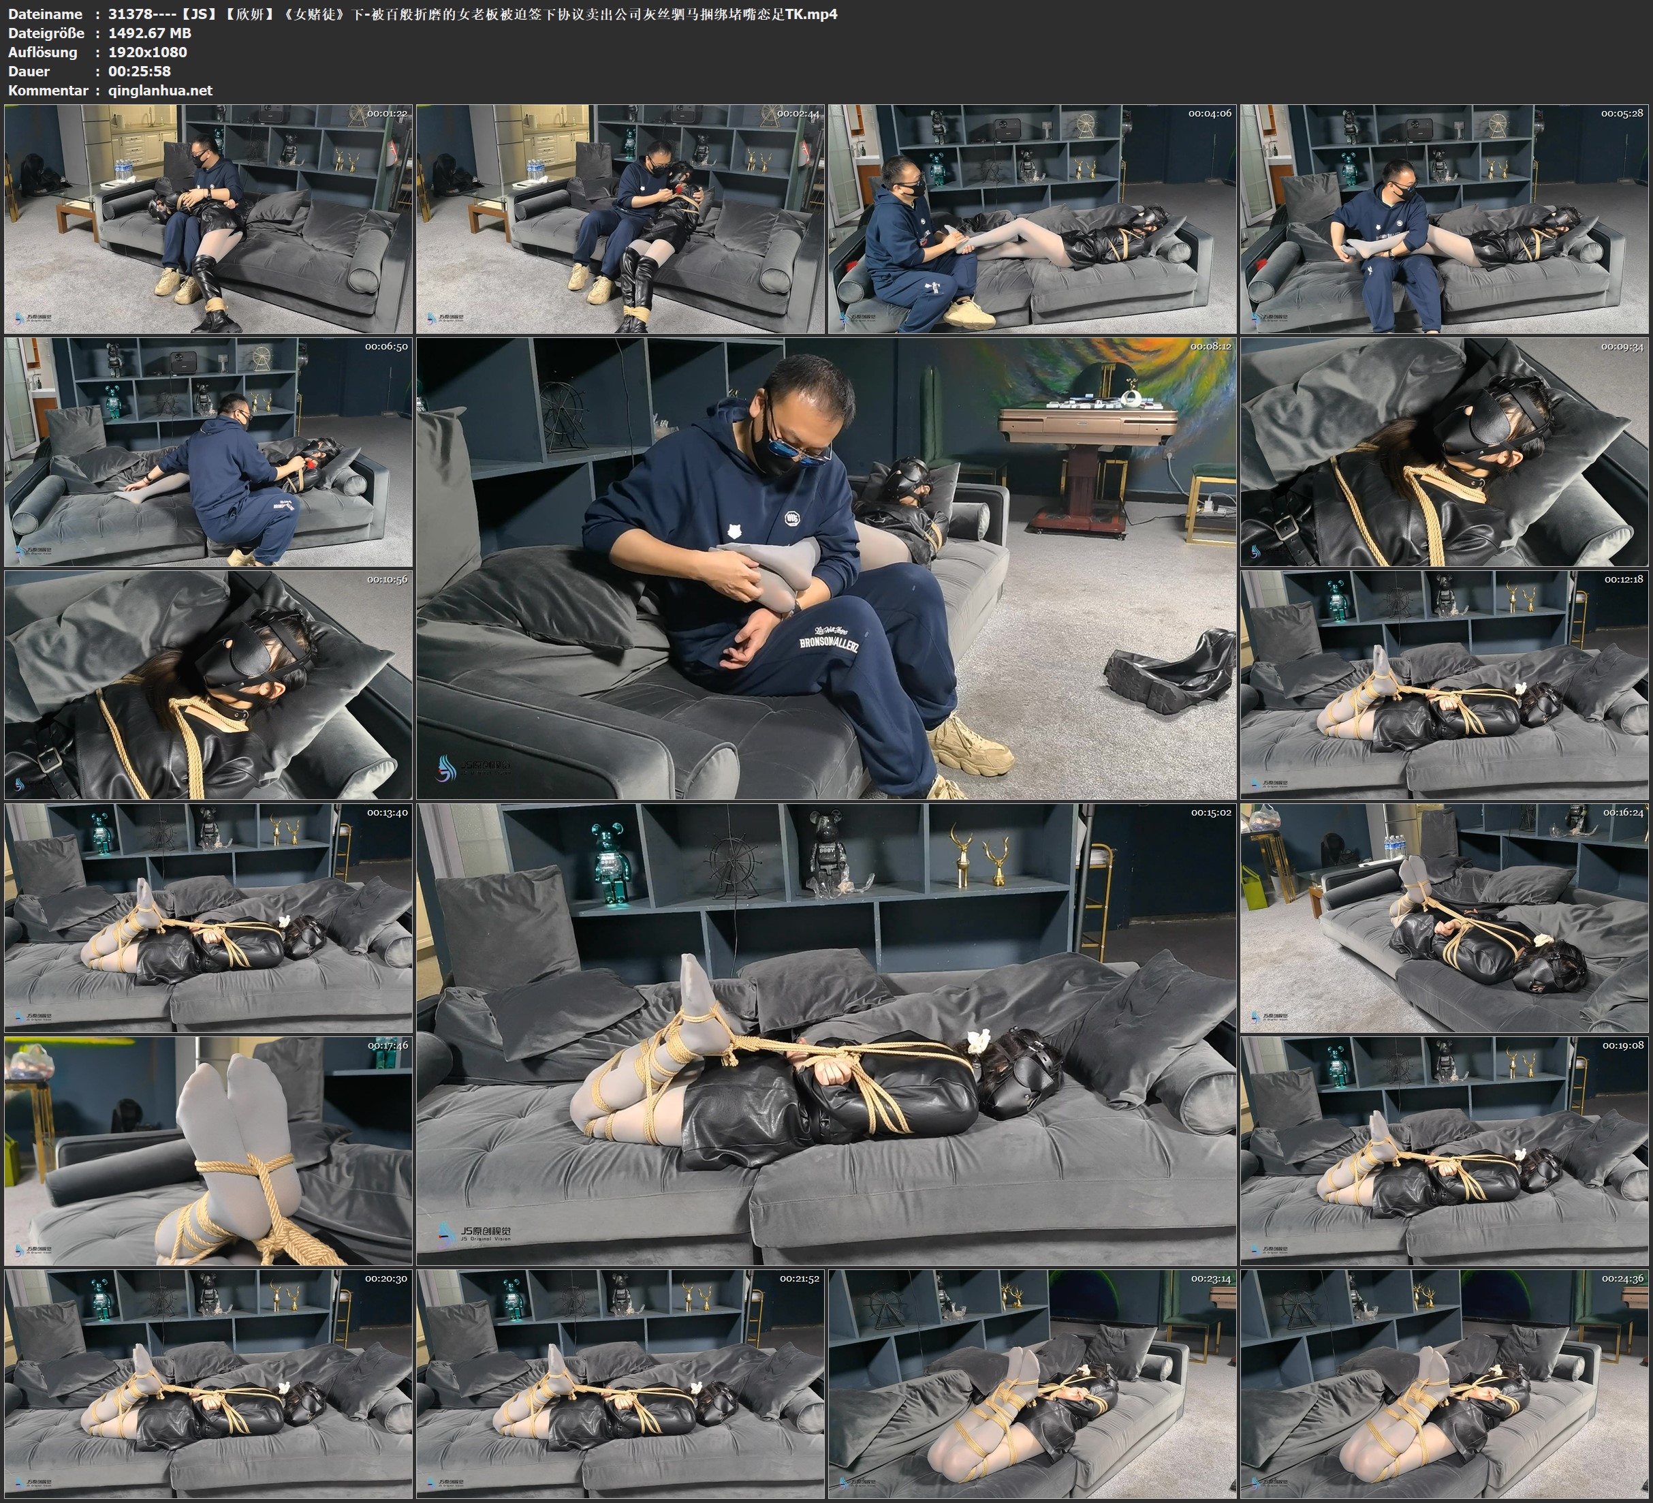Click the 00:05:28 preview frame

tap(1445, 219)
